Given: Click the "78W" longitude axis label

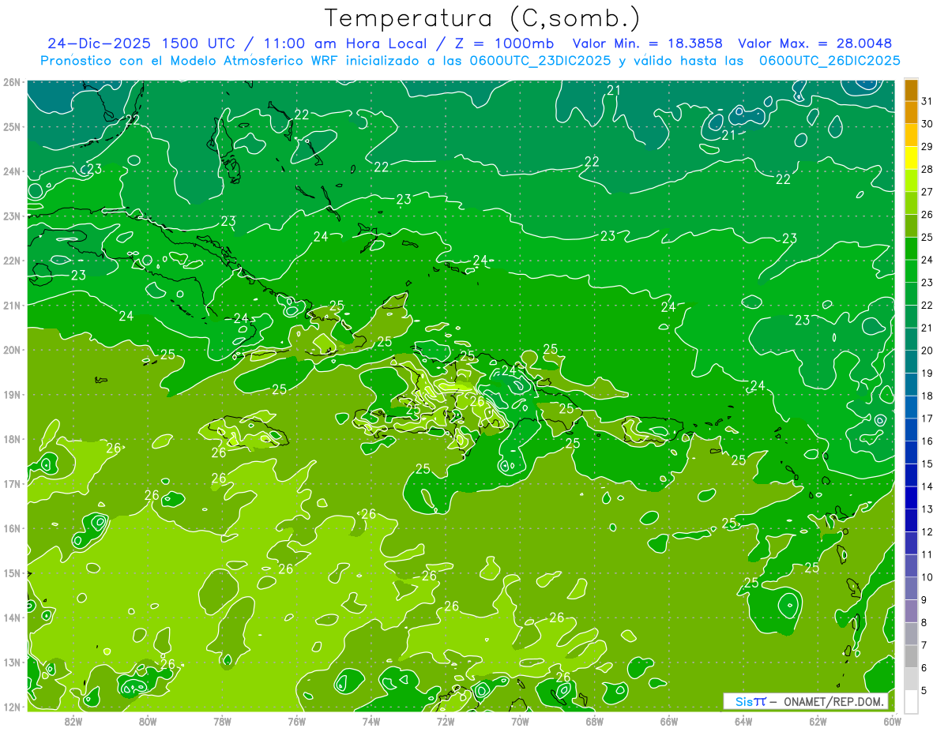Looking at the screenshot, I should click(222, 721).
